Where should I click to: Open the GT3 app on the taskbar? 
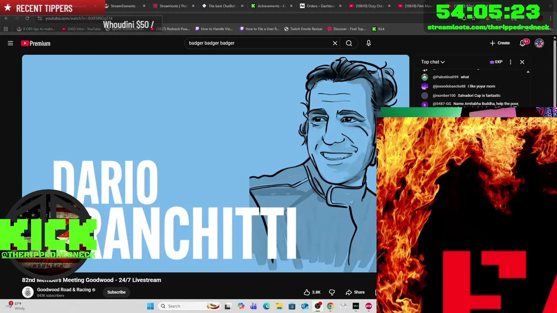pos(369,306)
